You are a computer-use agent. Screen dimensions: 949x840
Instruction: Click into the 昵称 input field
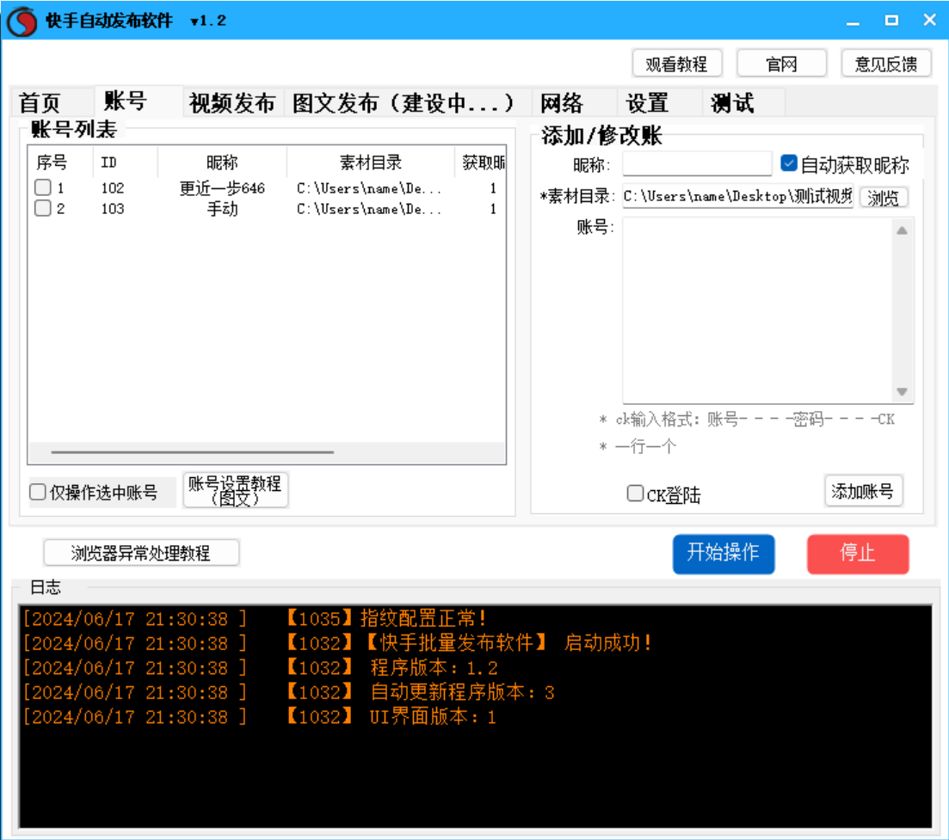click(x=697, y=163)
